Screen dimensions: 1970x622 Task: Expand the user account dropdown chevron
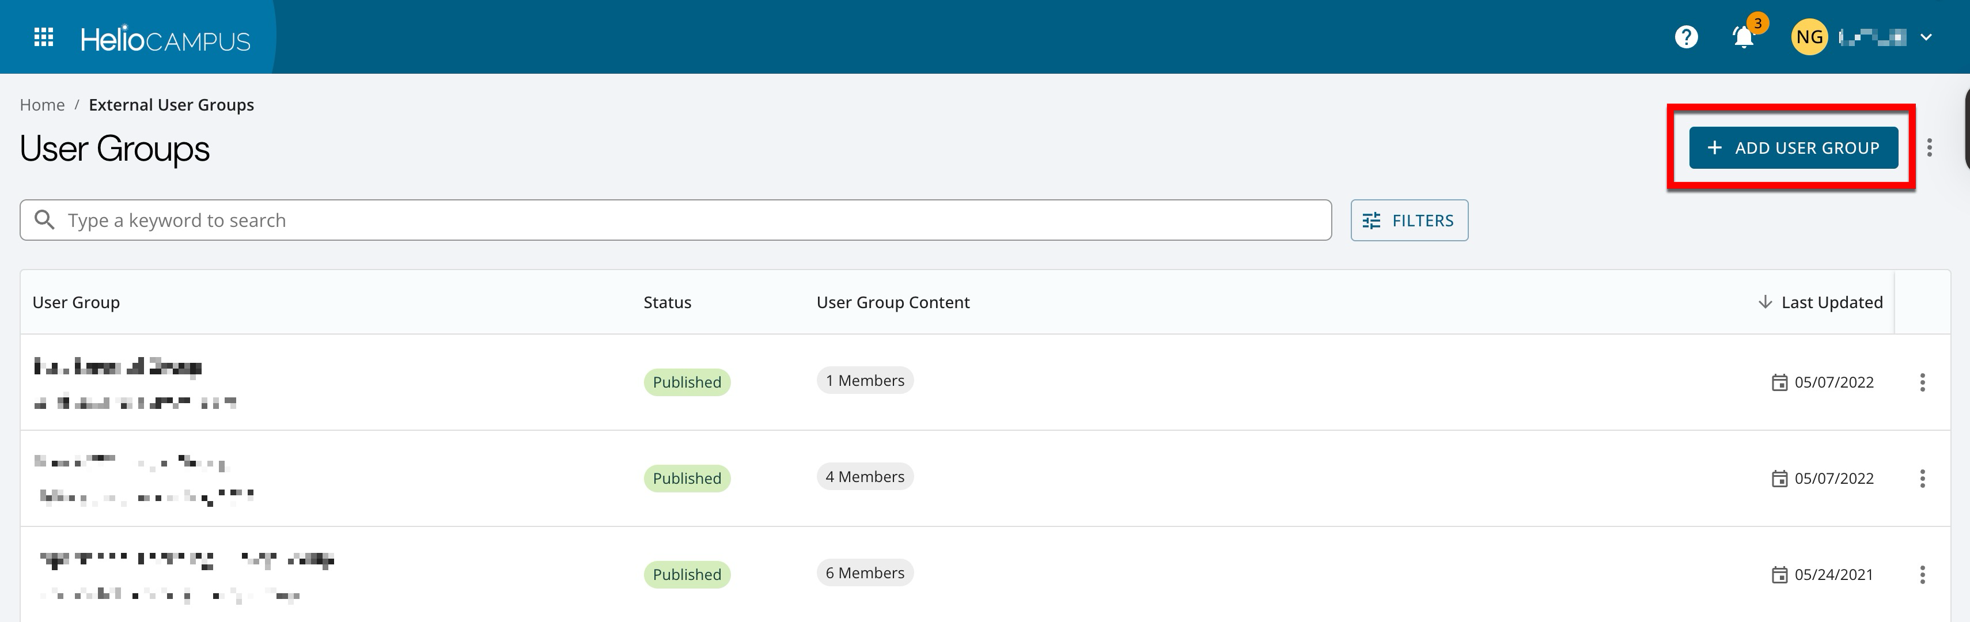(1926, 37)
